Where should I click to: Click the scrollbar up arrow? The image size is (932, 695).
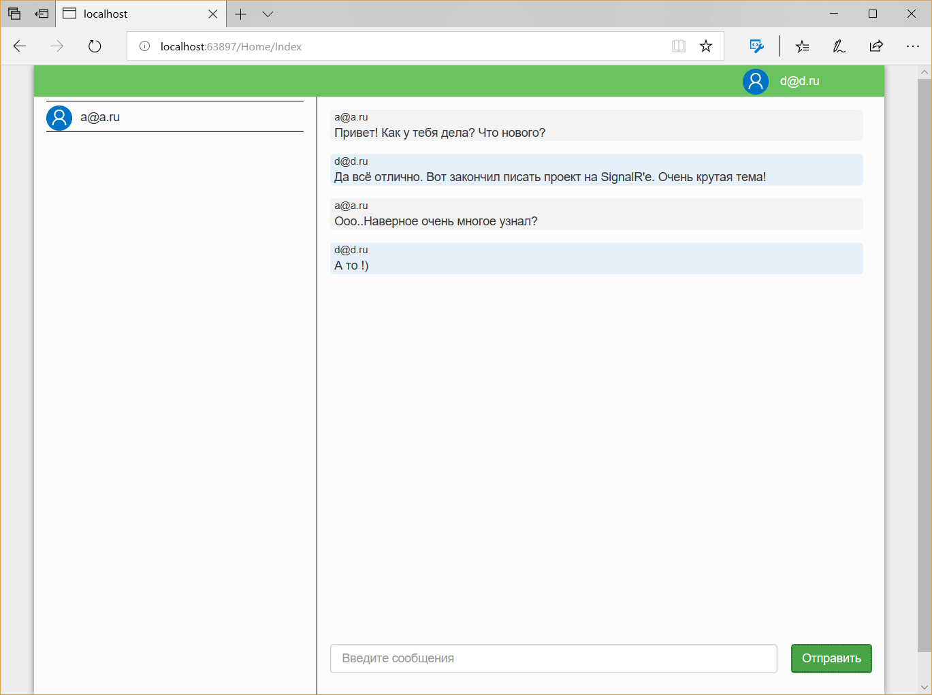click(x=925, y=71)
